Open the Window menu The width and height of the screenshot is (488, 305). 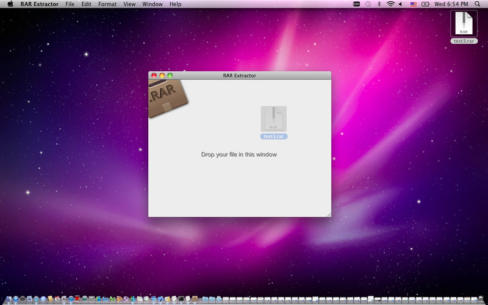(152, 4)
